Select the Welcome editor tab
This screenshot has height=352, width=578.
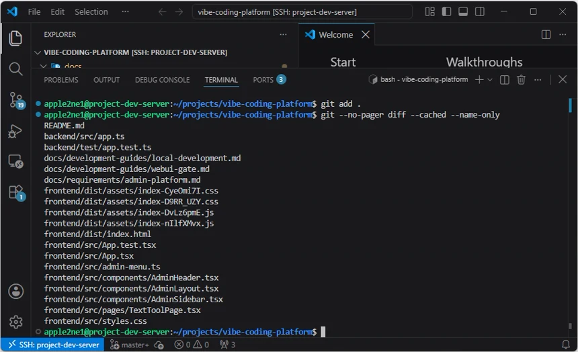tap(336, 35)
